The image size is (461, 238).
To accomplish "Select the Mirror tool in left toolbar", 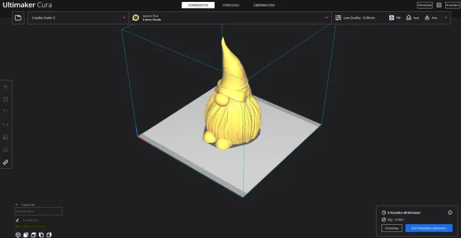I will tap(5, 125).
